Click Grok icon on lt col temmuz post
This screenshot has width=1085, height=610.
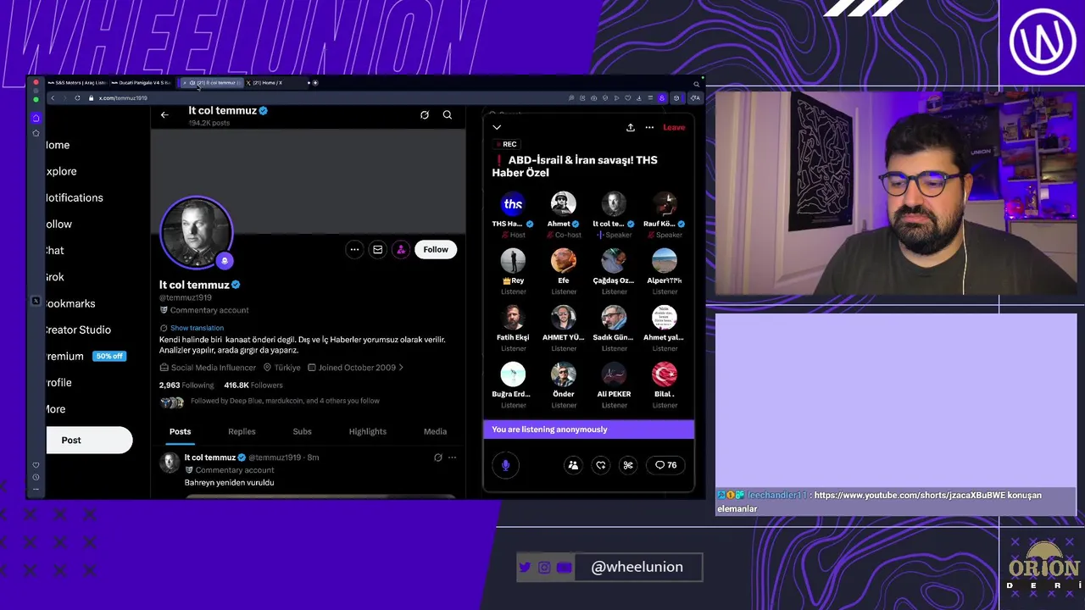coord(437,457)
